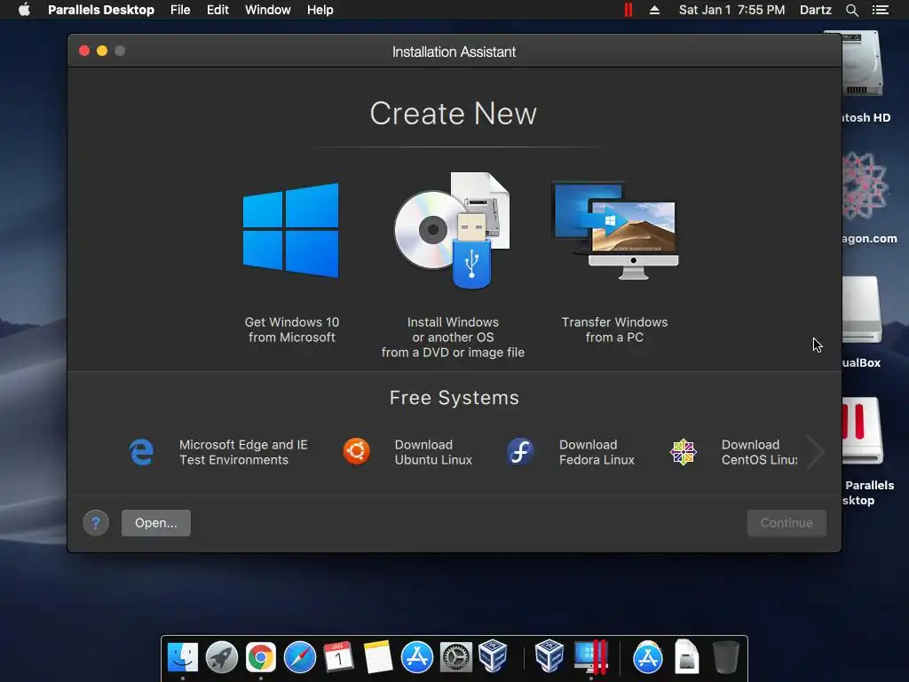Select Microsoft Edge and IE Test Environments

coord(243,452)
